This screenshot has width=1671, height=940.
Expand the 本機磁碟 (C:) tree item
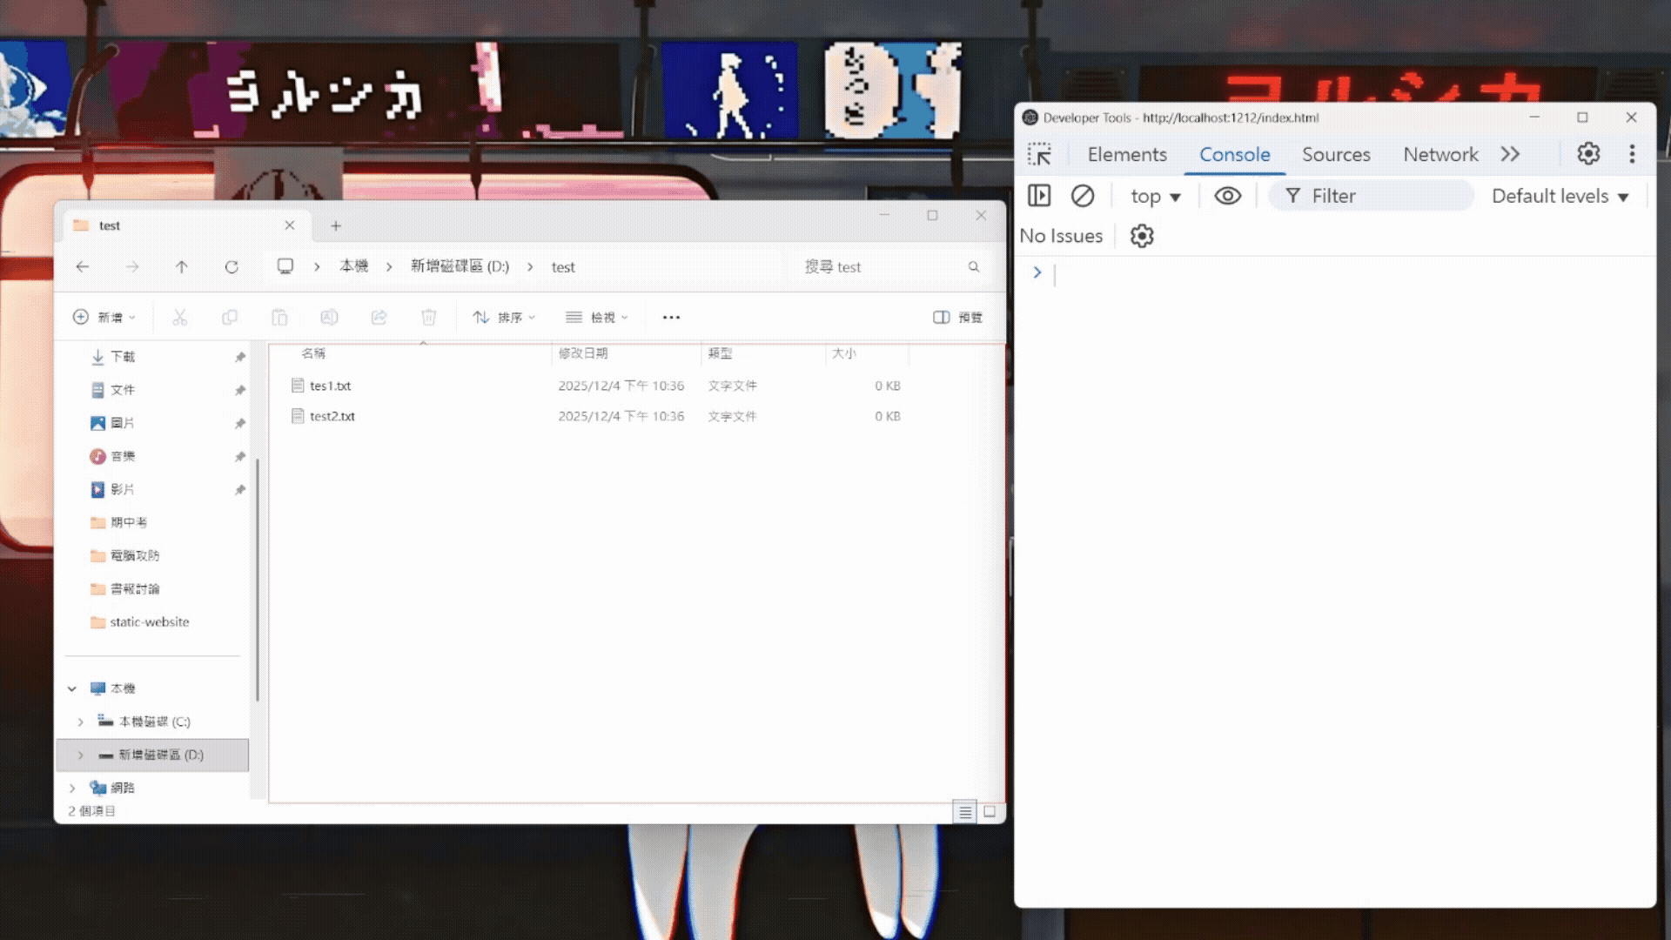[x=81, y=722]
